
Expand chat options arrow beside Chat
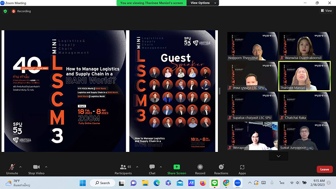[161, 167]
